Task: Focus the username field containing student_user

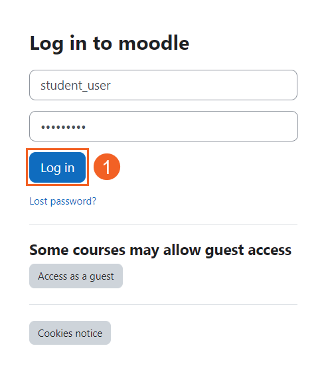Action: [163, 85]
